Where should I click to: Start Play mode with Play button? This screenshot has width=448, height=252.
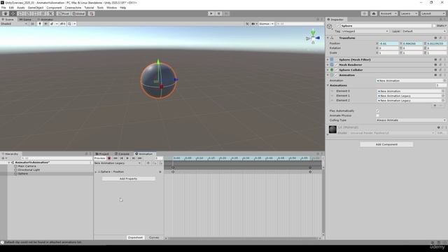click(x=211, y=13)
